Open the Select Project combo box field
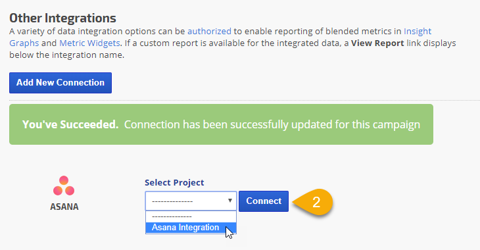 point(191,201)
